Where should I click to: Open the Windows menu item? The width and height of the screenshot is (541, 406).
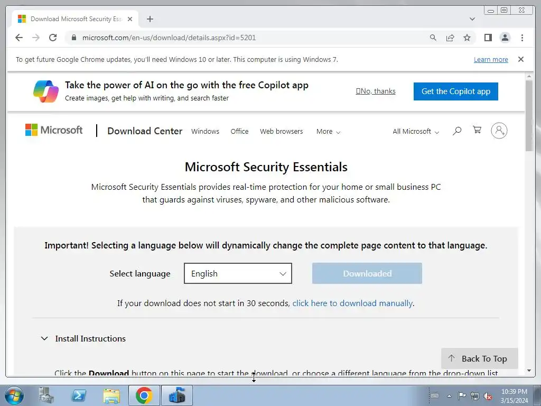pyautogui.click(x=206, y=132)
